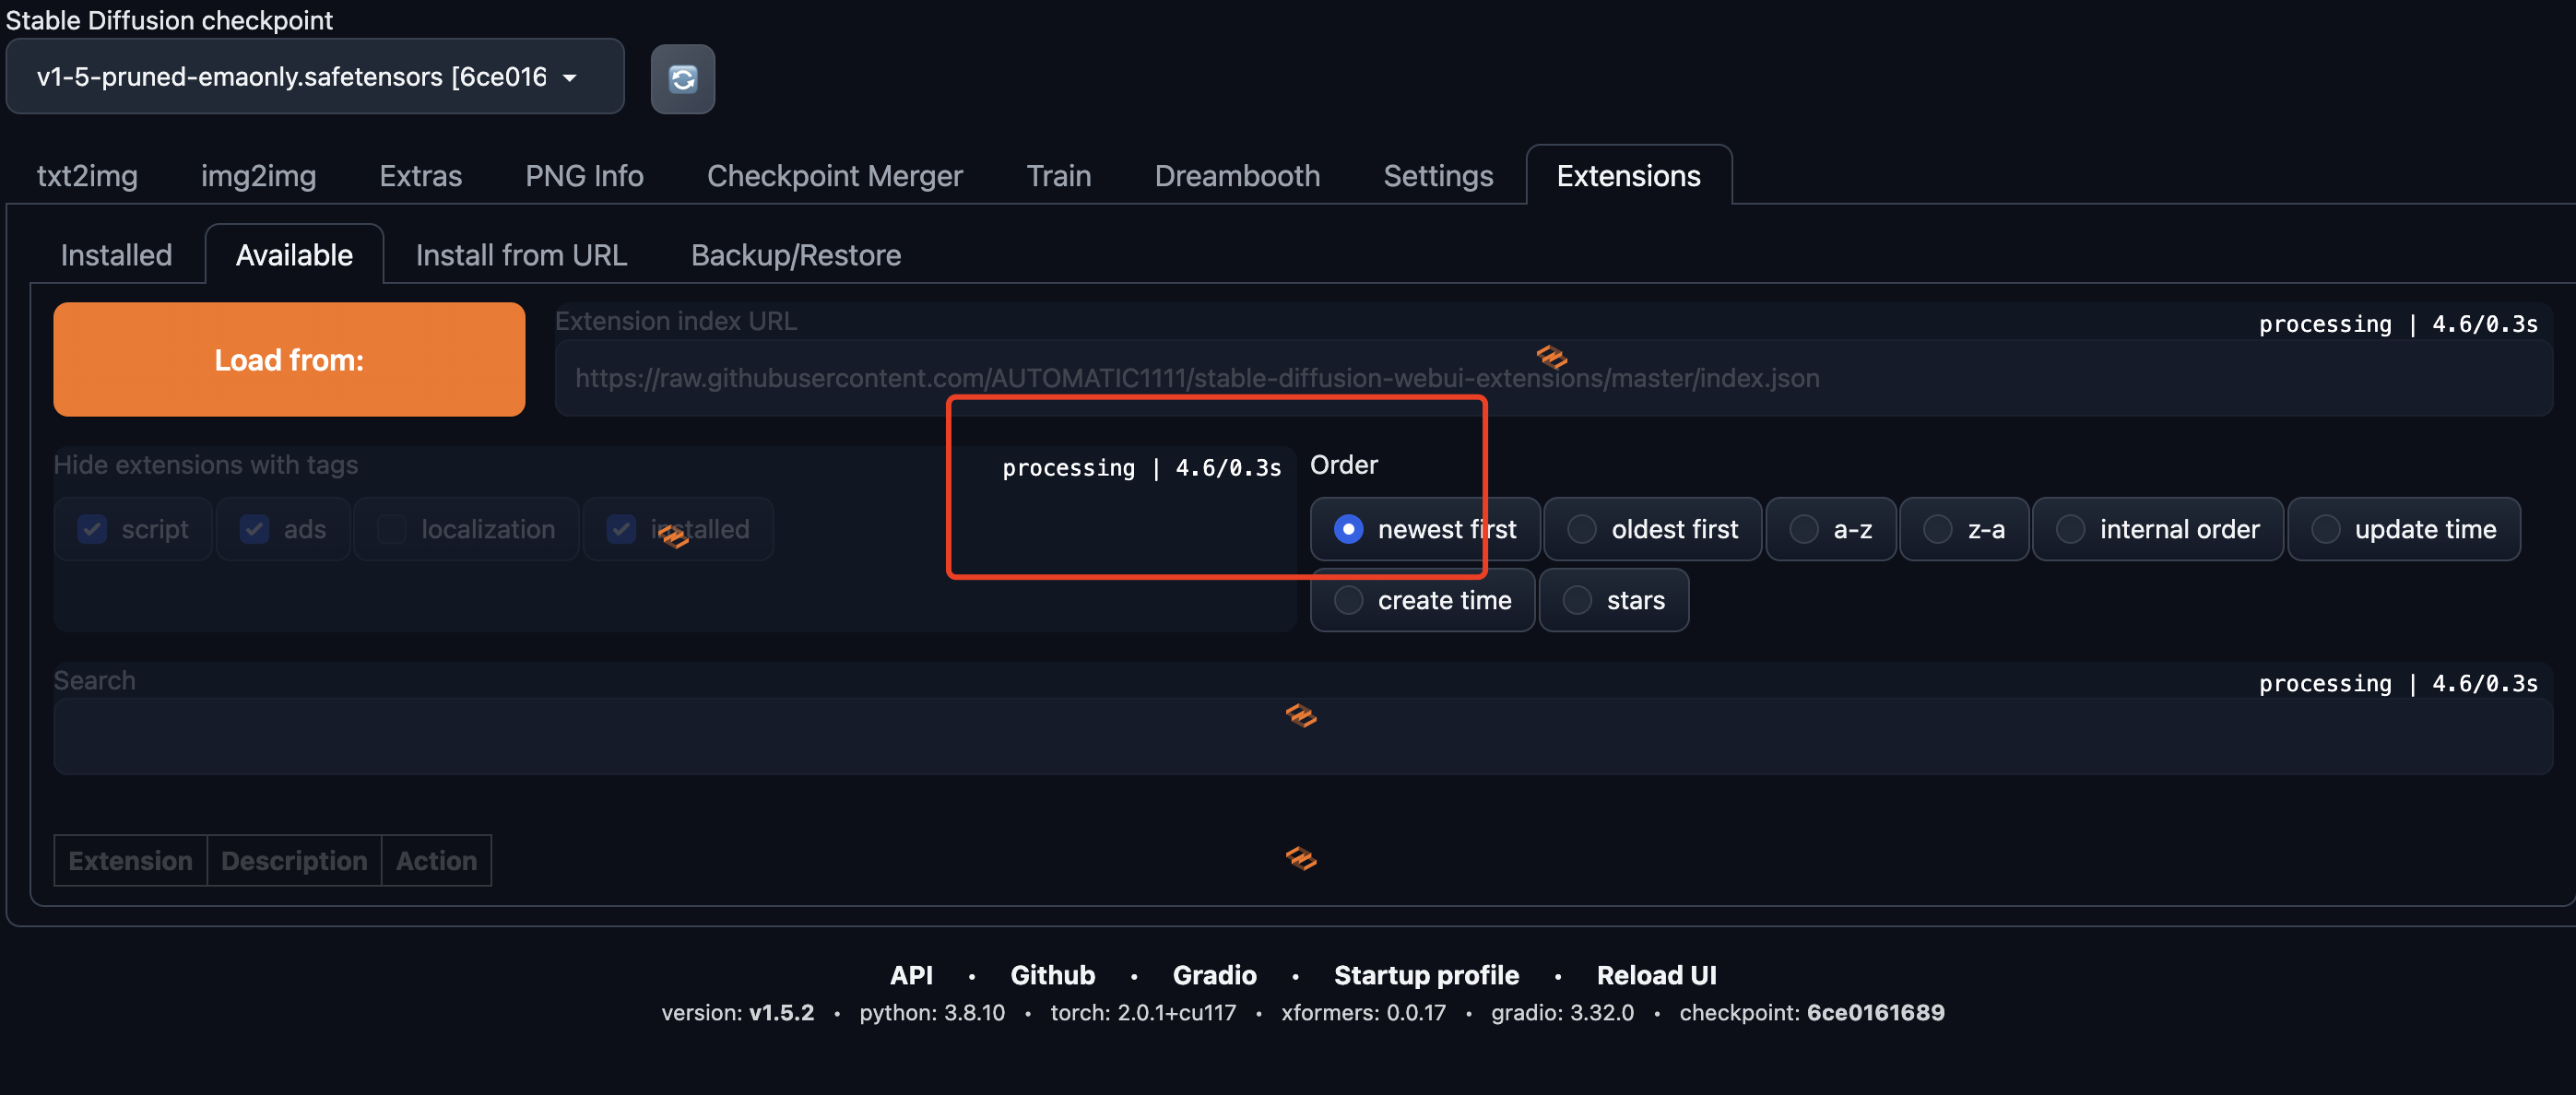Go to the Settings tab

(x=1438, y=176)
